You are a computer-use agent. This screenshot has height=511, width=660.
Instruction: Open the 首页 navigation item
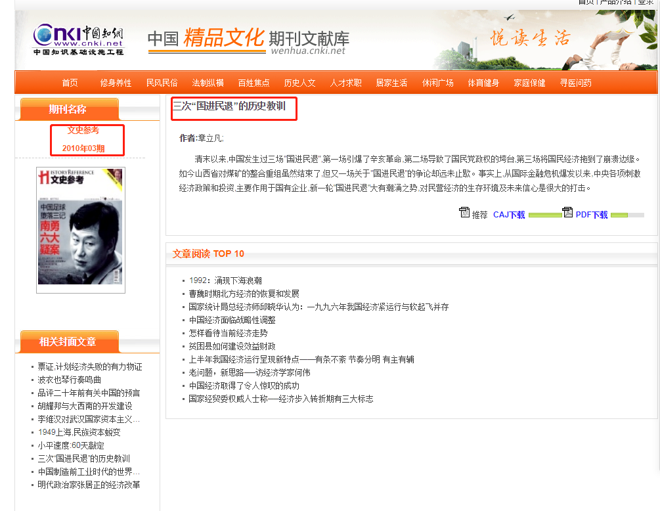click(x=70, y=83)
